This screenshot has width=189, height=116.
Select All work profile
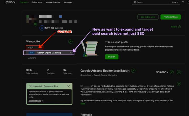tap(32, 58)
